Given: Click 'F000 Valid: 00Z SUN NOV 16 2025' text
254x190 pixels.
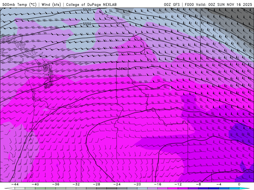Looking at the screenshot, I should tap(218, 4).
